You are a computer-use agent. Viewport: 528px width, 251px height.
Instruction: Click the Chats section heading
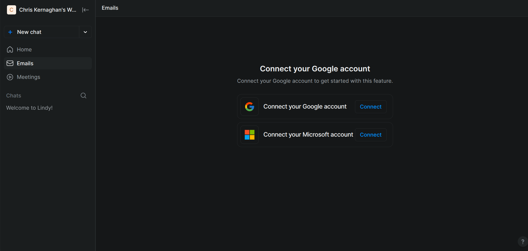(14, 96)
